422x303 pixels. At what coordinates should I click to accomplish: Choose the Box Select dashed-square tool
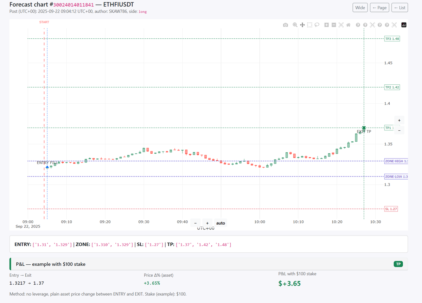coord(309,25)
